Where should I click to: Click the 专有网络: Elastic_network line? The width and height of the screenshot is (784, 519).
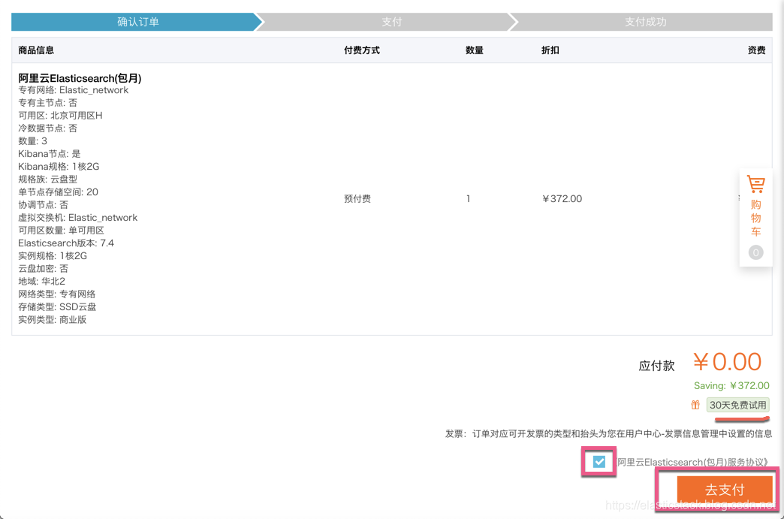click(74, 90)
